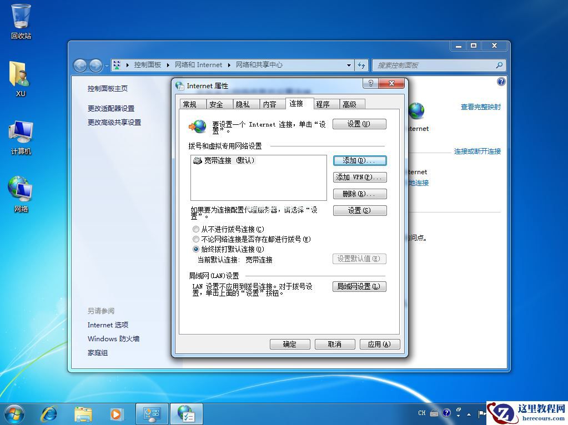Image resolution: width=568 pixels, height=425 pixels.
Task: Click the Start orb
Action: point(14,413)
